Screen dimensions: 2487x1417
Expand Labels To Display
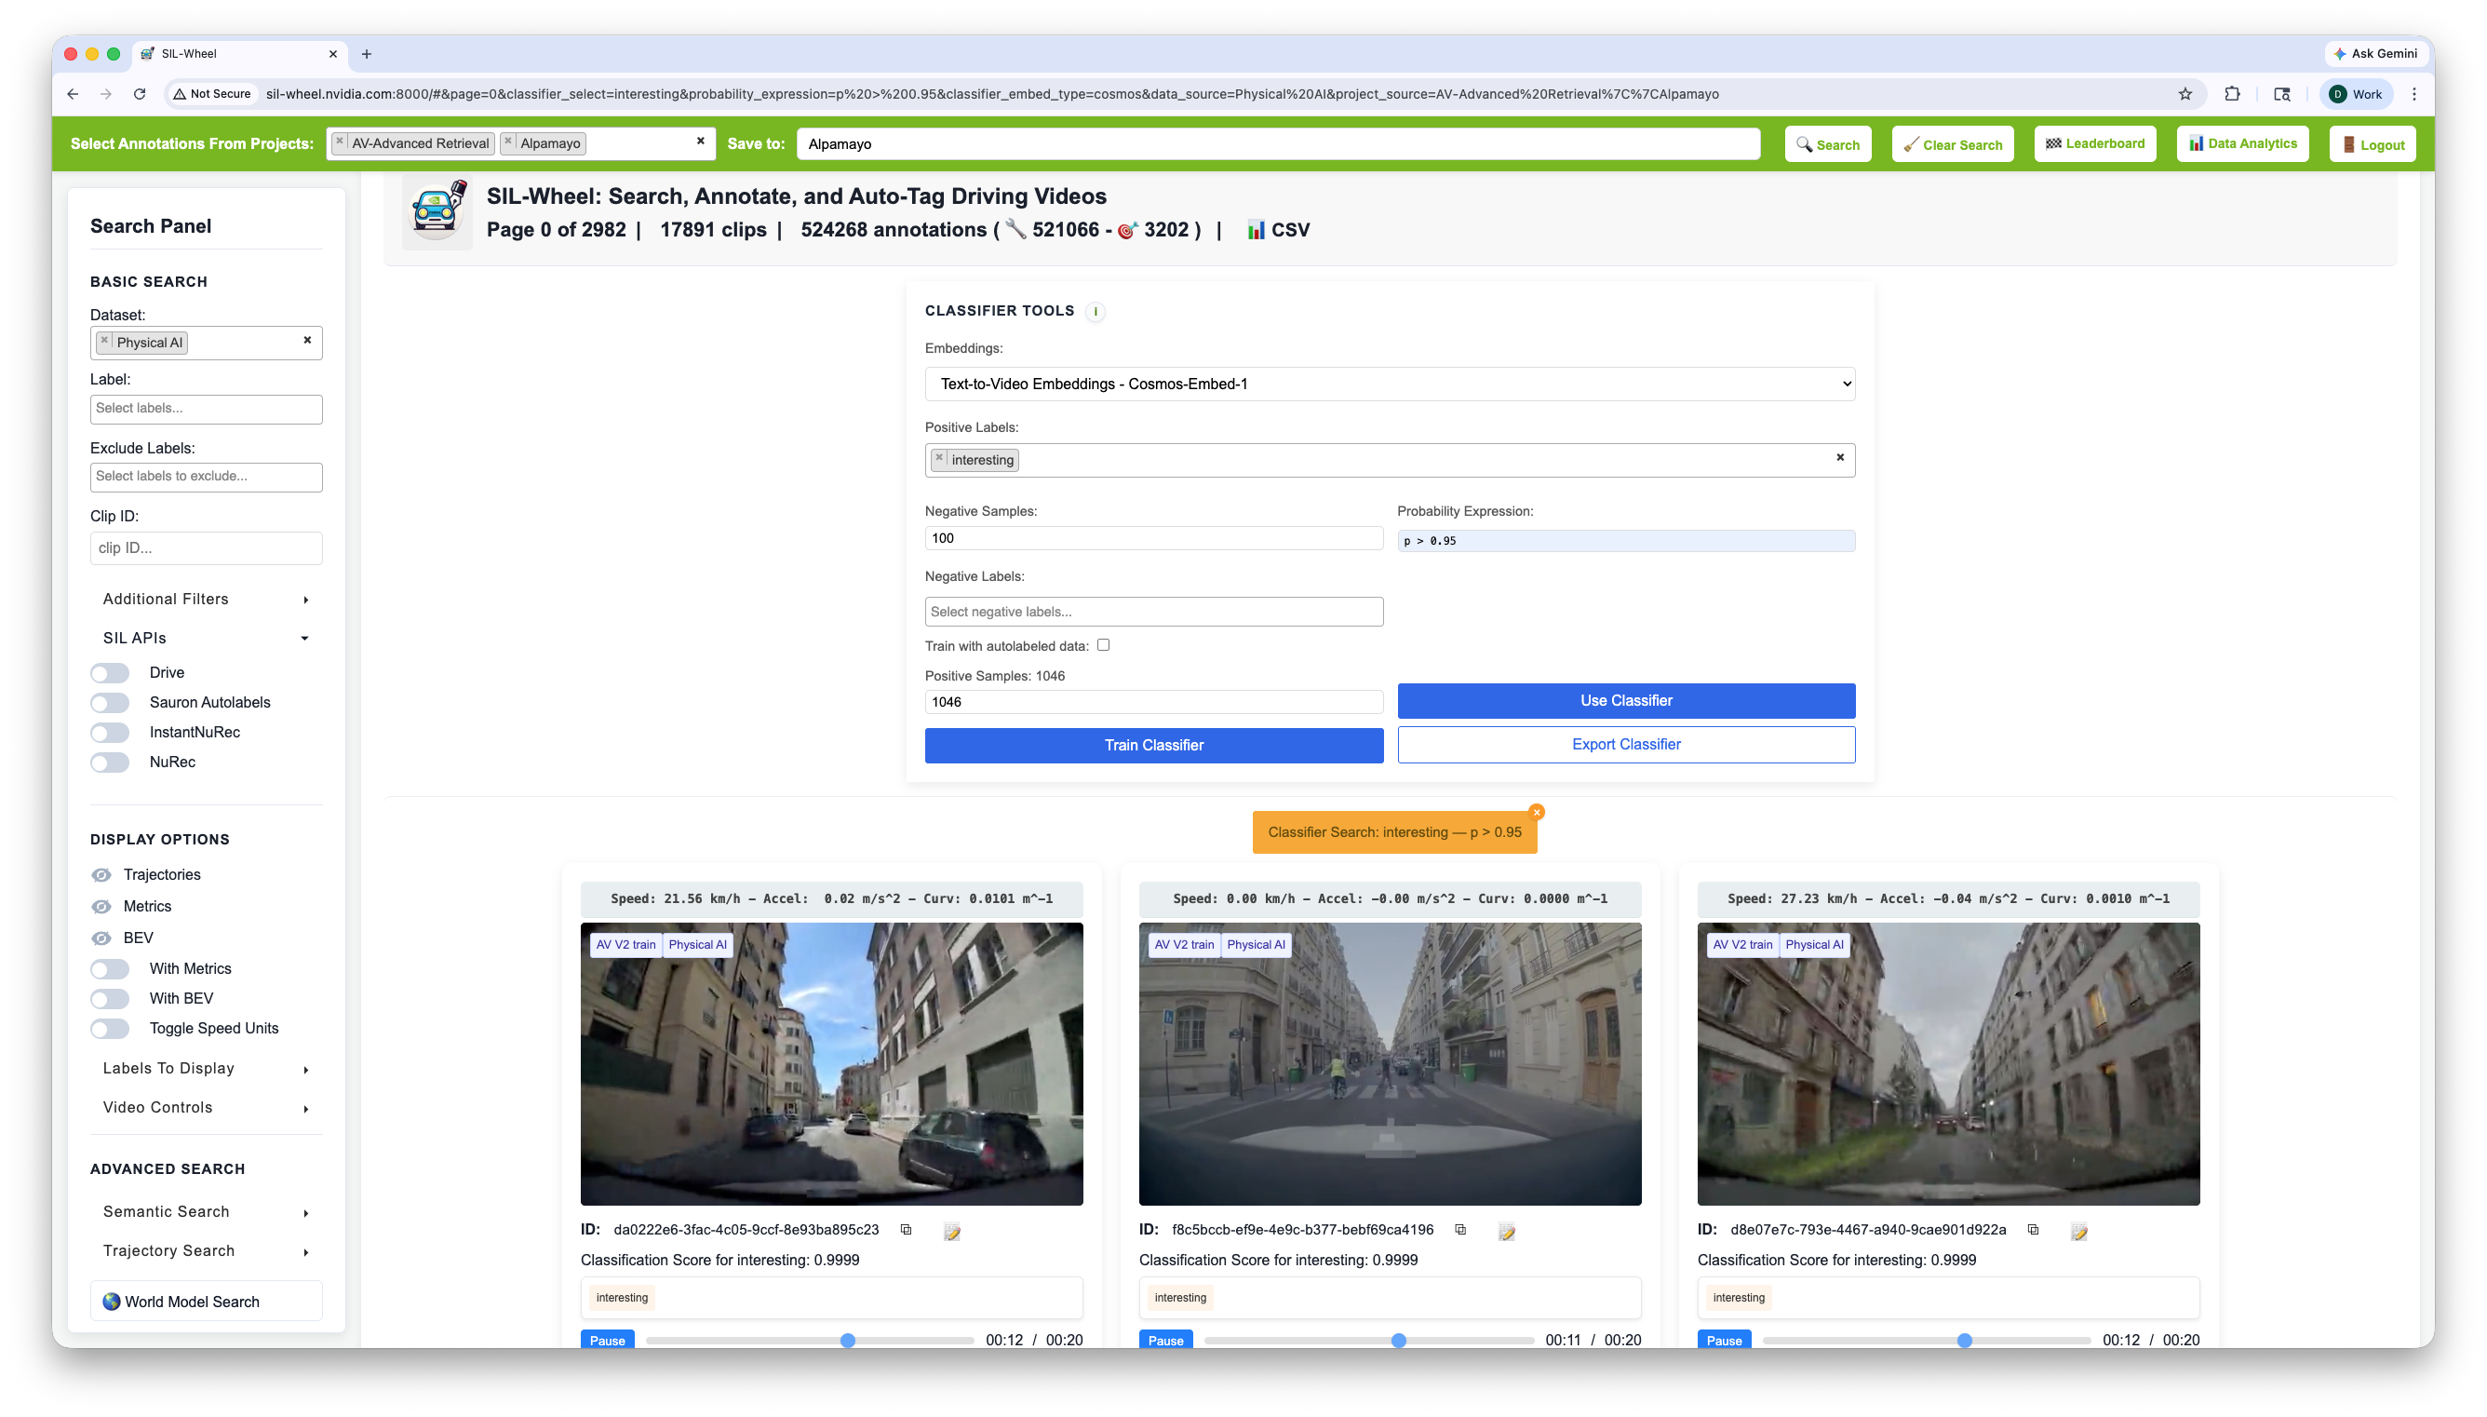205,1069
